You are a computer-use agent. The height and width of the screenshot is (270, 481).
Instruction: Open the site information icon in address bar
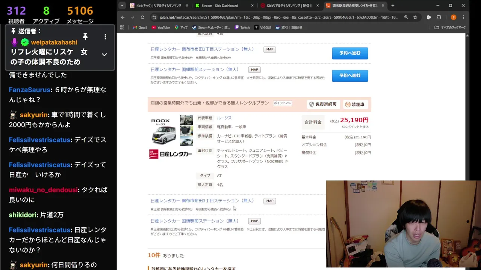[154, 17]
